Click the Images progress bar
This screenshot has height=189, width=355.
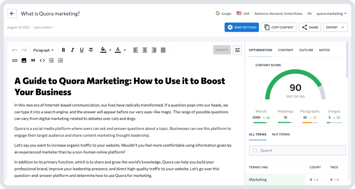click(334, 122)
